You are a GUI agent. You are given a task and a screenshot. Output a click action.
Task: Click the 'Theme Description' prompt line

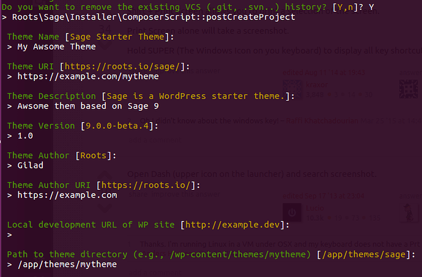[x=150, y=96]
